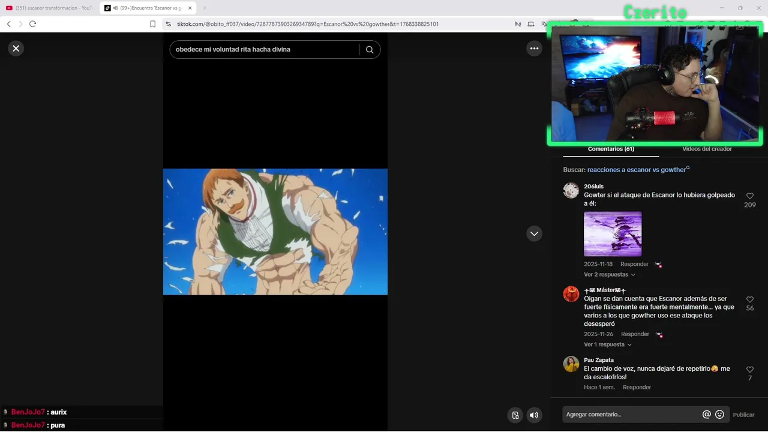
Task: Like the comment by Máster
Action: pyautogui.click(x=749, y=299)
